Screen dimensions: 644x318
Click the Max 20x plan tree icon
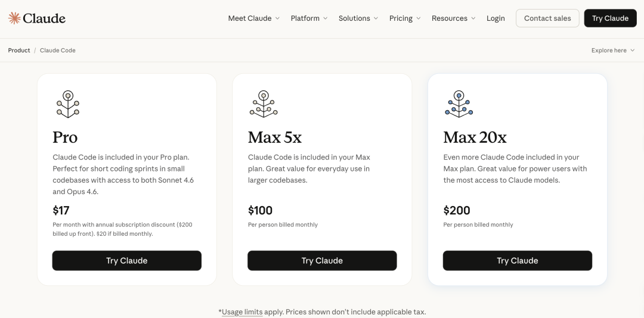point(459,104)
